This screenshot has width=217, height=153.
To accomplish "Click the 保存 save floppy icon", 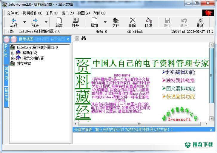I will coord(167,21).
